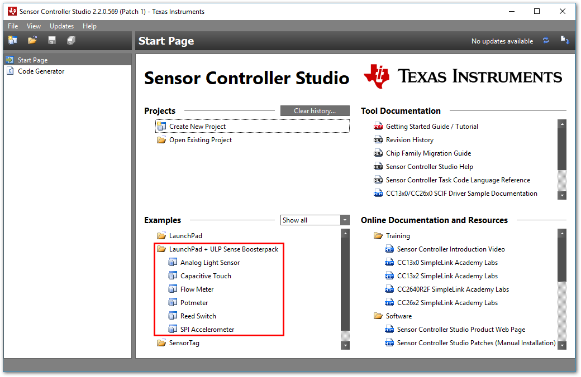Viewport: 581px width, 377px height.
Task: Open the Capacitive Touch example
Action: (x=206, y=276)
